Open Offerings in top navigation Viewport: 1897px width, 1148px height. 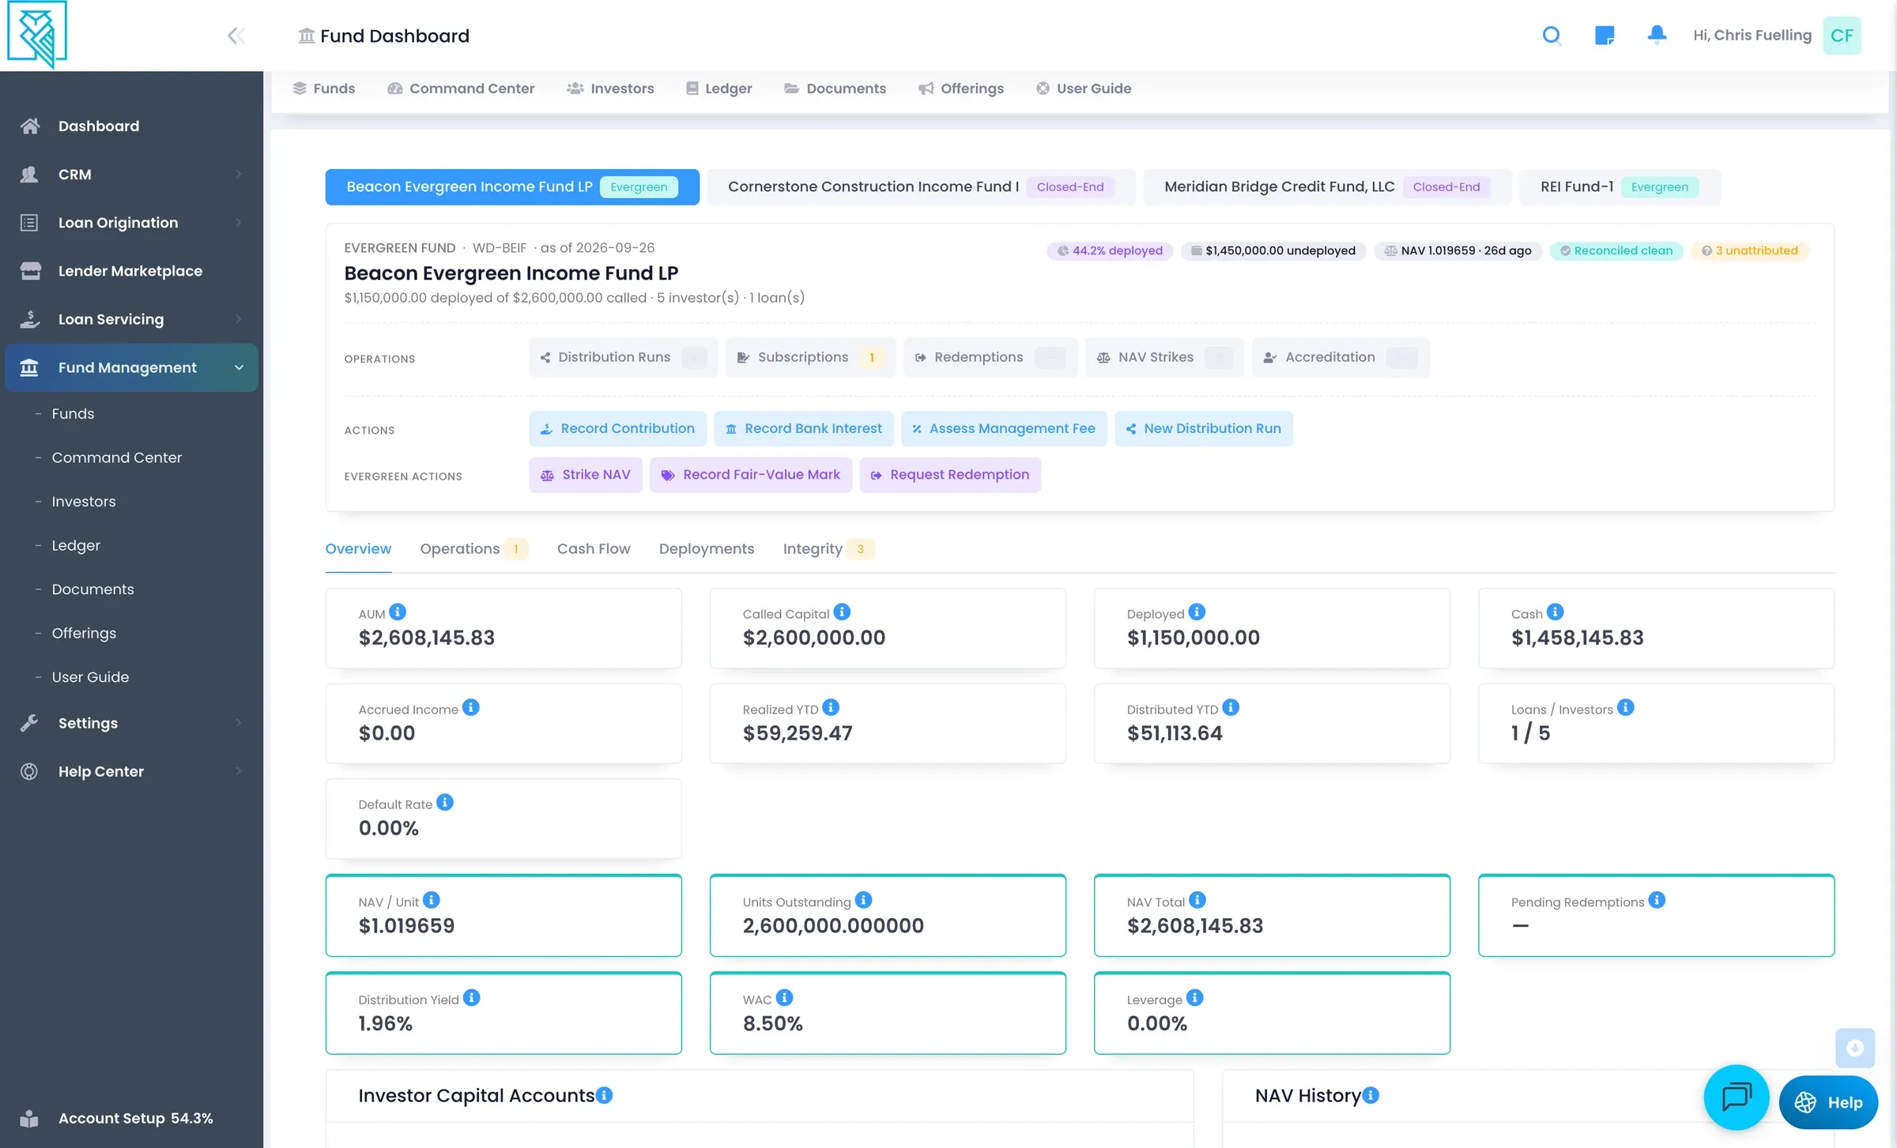[961, 88]
